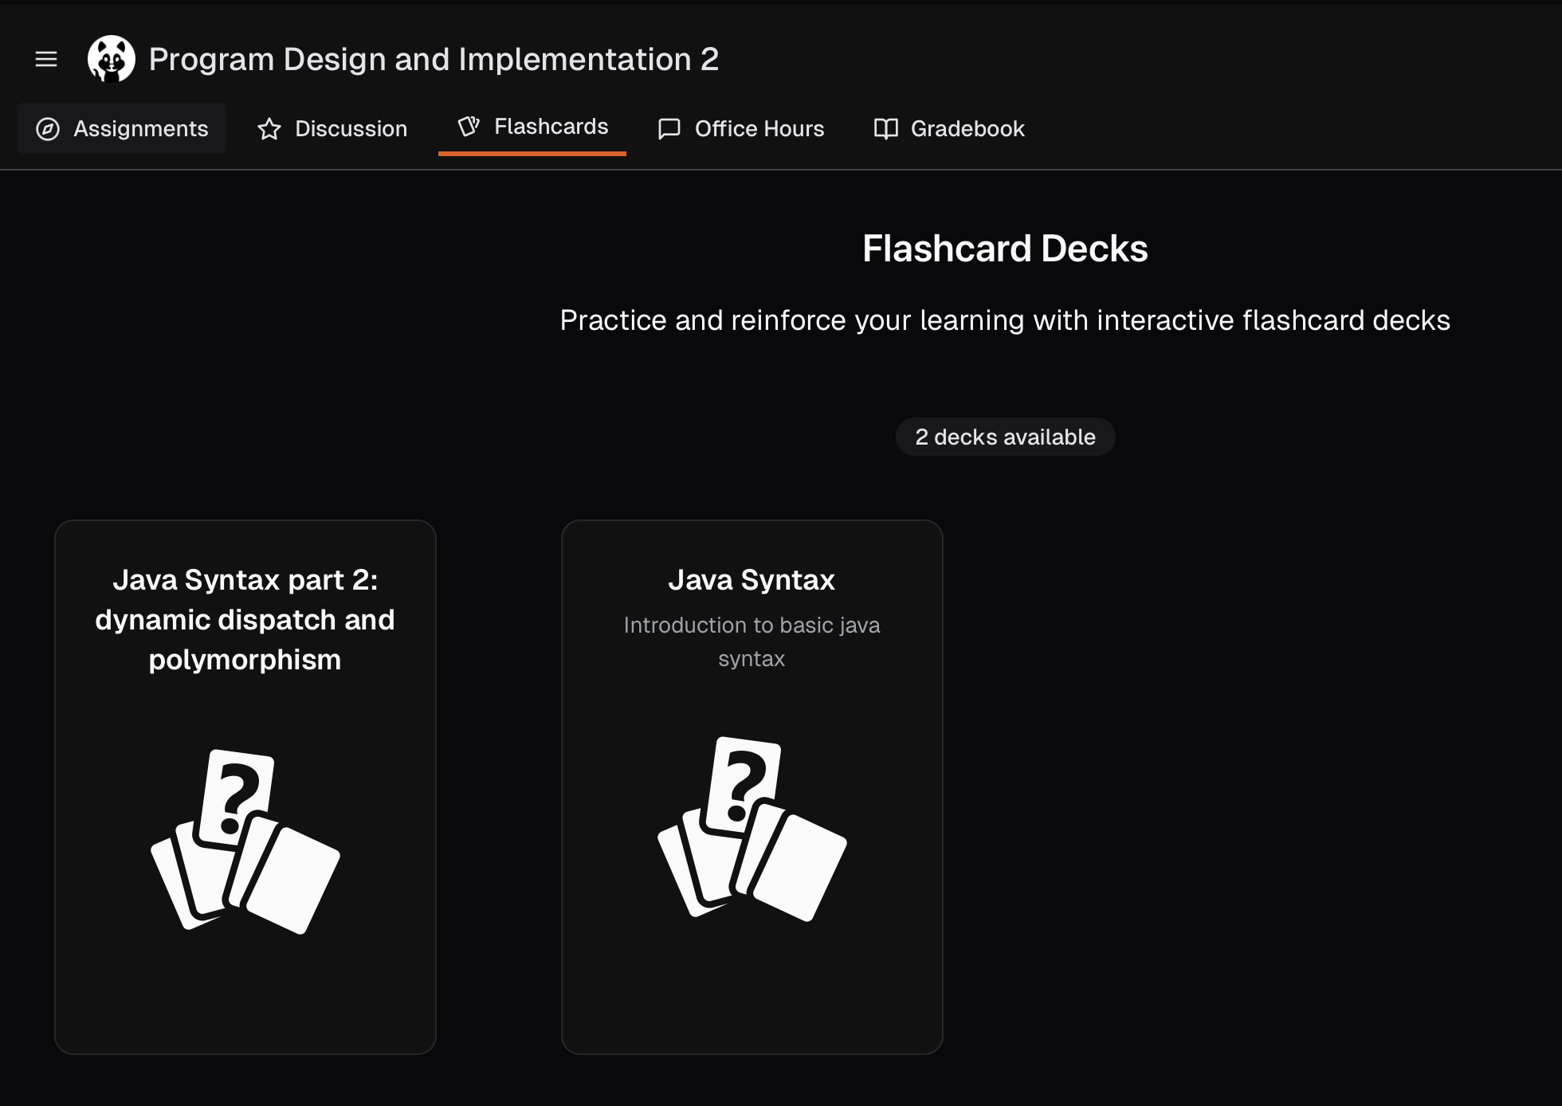View the Gradebook tab

[967, 129]
